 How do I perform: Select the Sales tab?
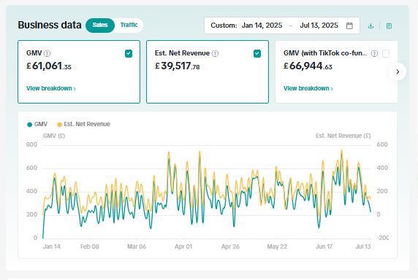pyautogui.click(x=100, y=25)
